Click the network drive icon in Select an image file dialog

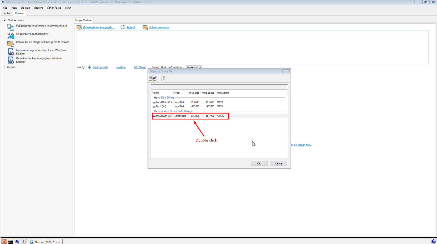coord(153,78)
